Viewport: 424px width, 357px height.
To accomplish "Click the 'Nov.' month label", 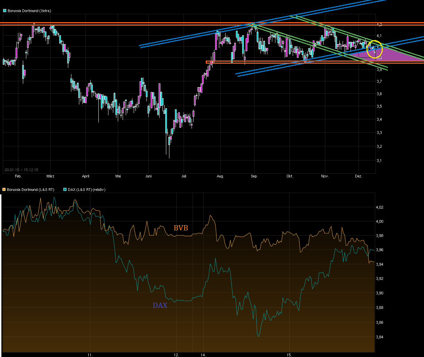I will pyautogui.click(x=325, y=176).
